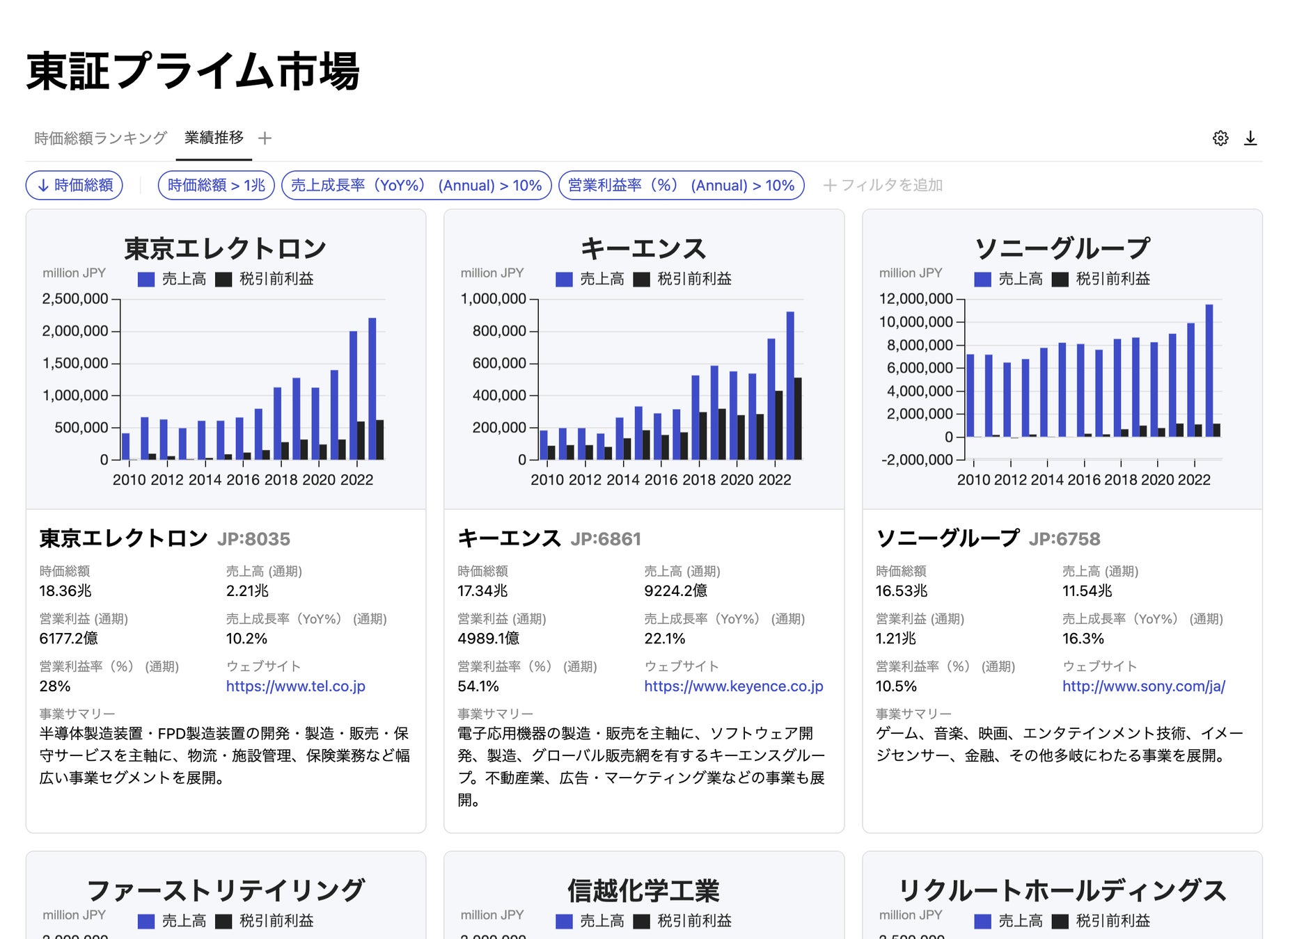
Task: Click blue 売上高 swatch in 東京エレクトロン legend
Action: [x=146, y=279]
